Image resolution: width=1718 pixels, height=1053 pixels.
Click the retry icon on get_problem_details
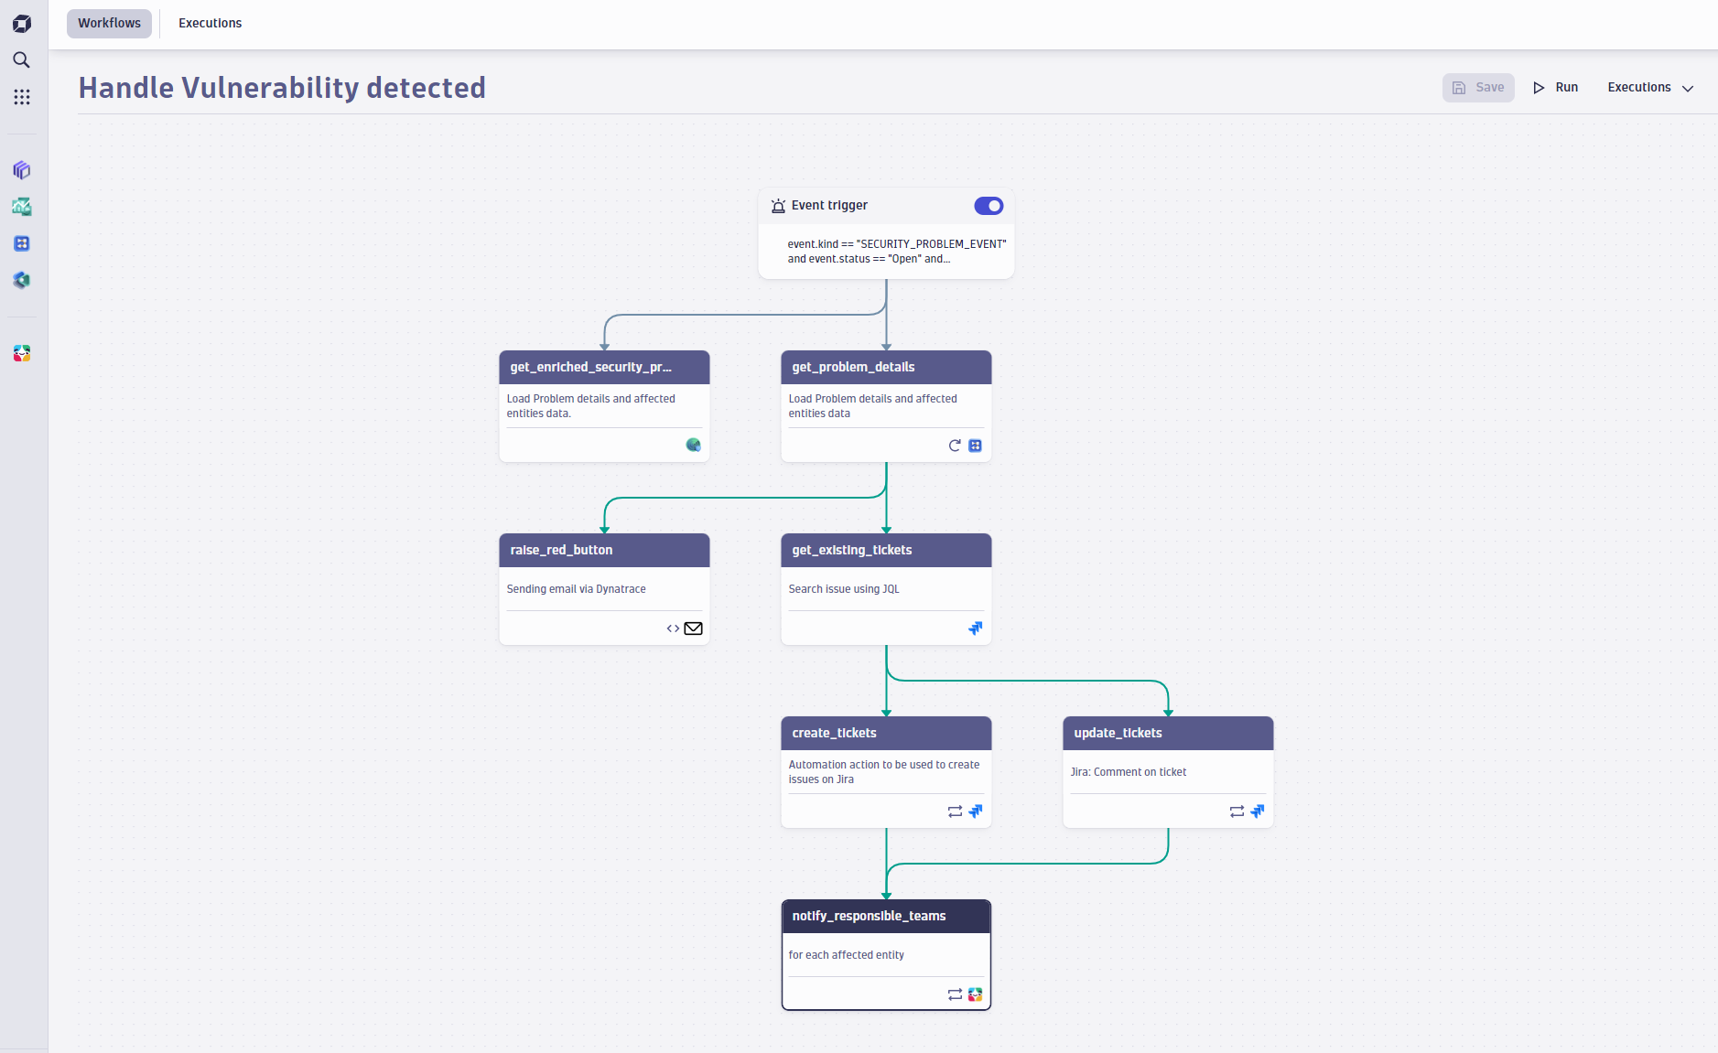coord(955,446)
